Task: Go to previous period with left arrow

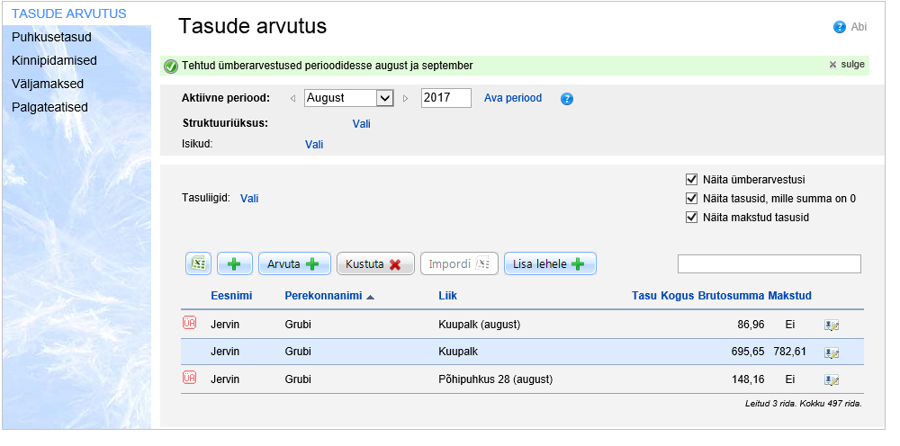Action: point(292,98)
